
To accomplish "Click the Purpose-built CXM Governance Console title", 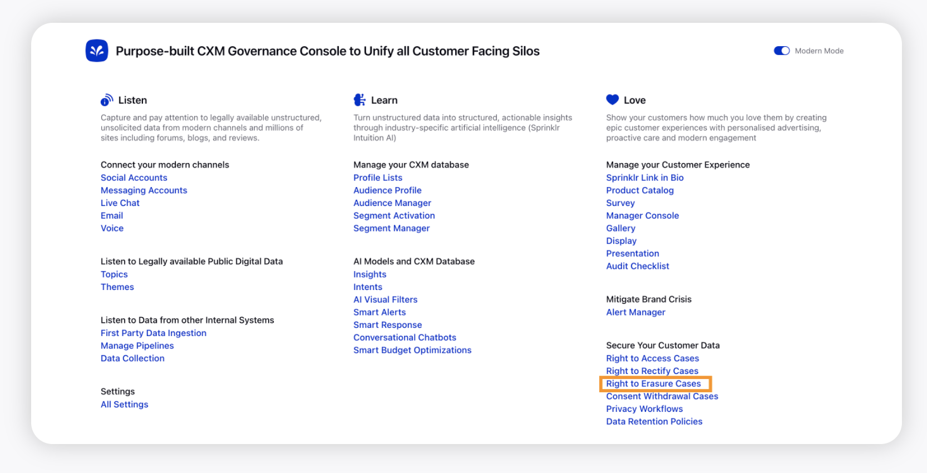I will point(328,51).
